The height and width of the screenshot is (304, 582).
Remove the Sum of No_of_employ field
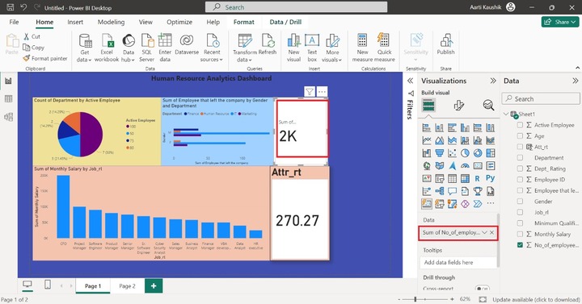491,232
